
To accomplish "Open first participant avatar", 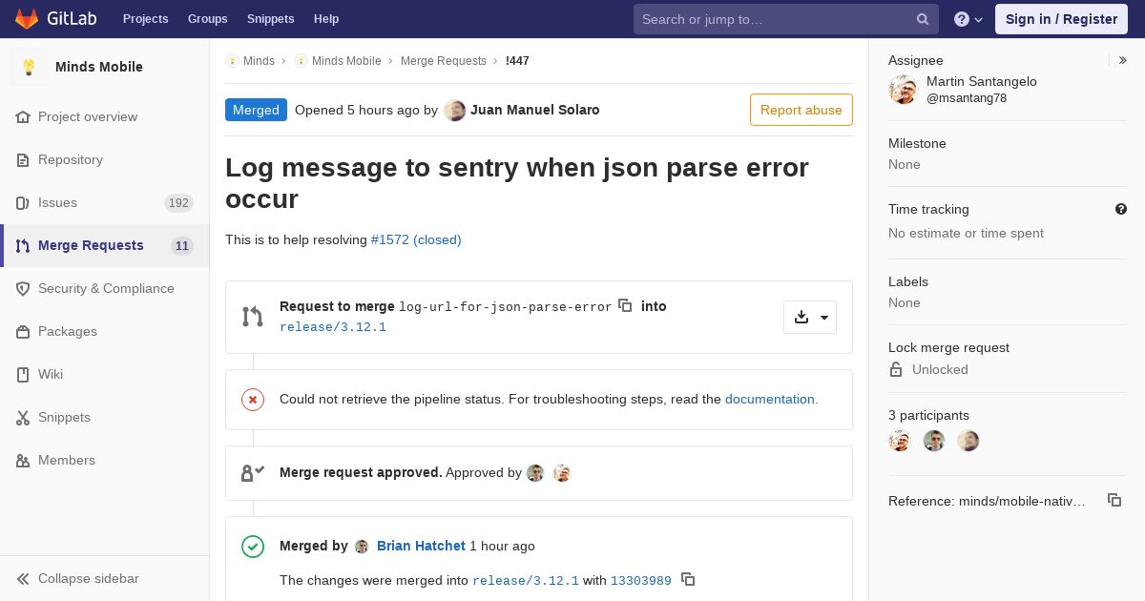I will tap(900, 441).
